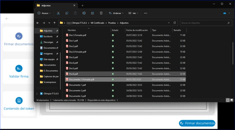Go up one folder level arrow
Viewport: 235px width, 130px height.
point(55,23)
